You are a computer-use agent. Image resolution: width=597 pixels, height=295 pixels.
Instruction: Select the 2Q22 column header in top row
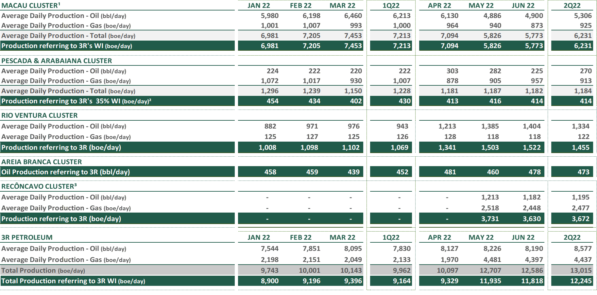tap(572, 6)
